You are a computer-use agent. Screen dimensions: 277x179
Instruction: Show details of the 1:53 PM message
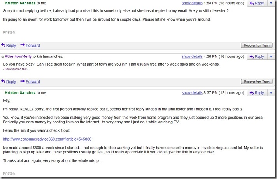pyautogui.click(x=192, y=3)
